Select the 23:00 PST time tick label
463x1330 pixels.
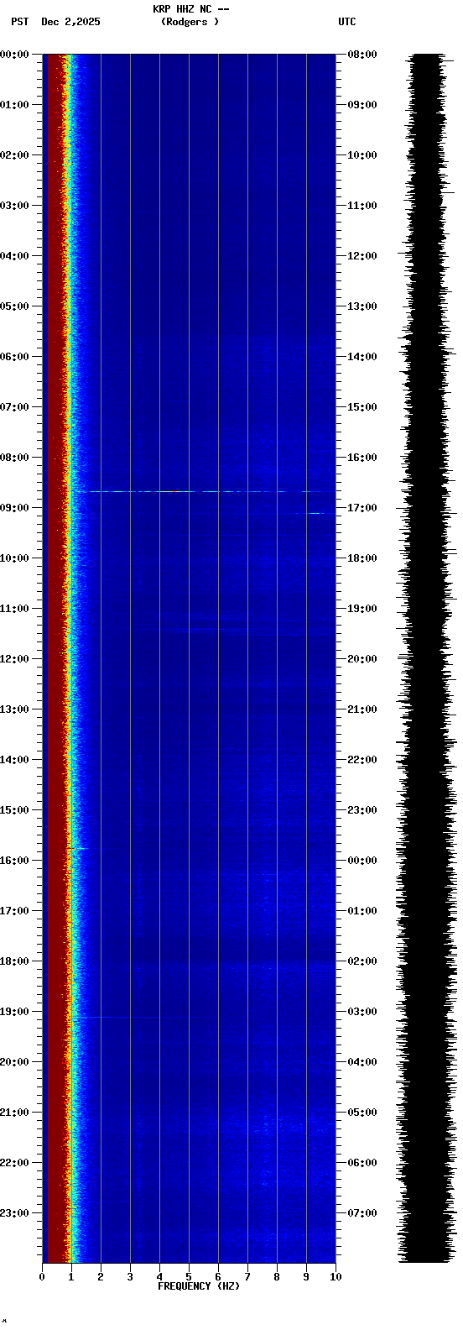point(14,1213)
